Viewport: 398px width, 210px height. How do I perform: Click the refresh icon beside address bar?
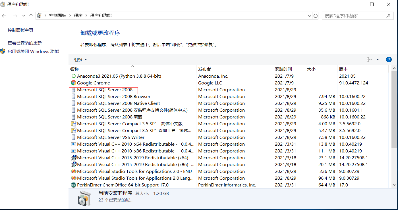click(x=316, y=16)
